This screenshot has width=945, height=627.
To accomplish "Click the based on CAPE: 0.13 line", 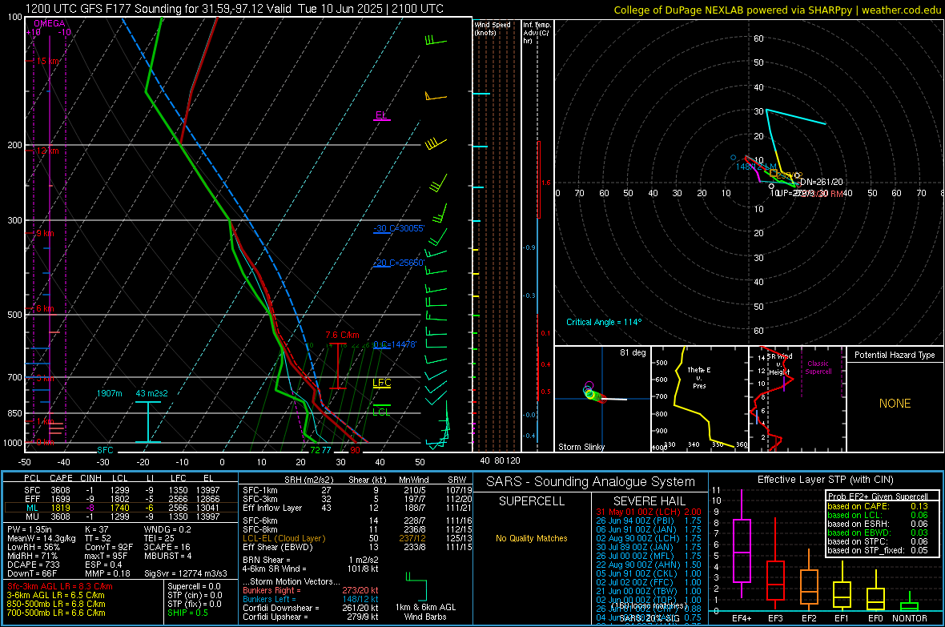I will pyautogui.click(x=878, y=506).
